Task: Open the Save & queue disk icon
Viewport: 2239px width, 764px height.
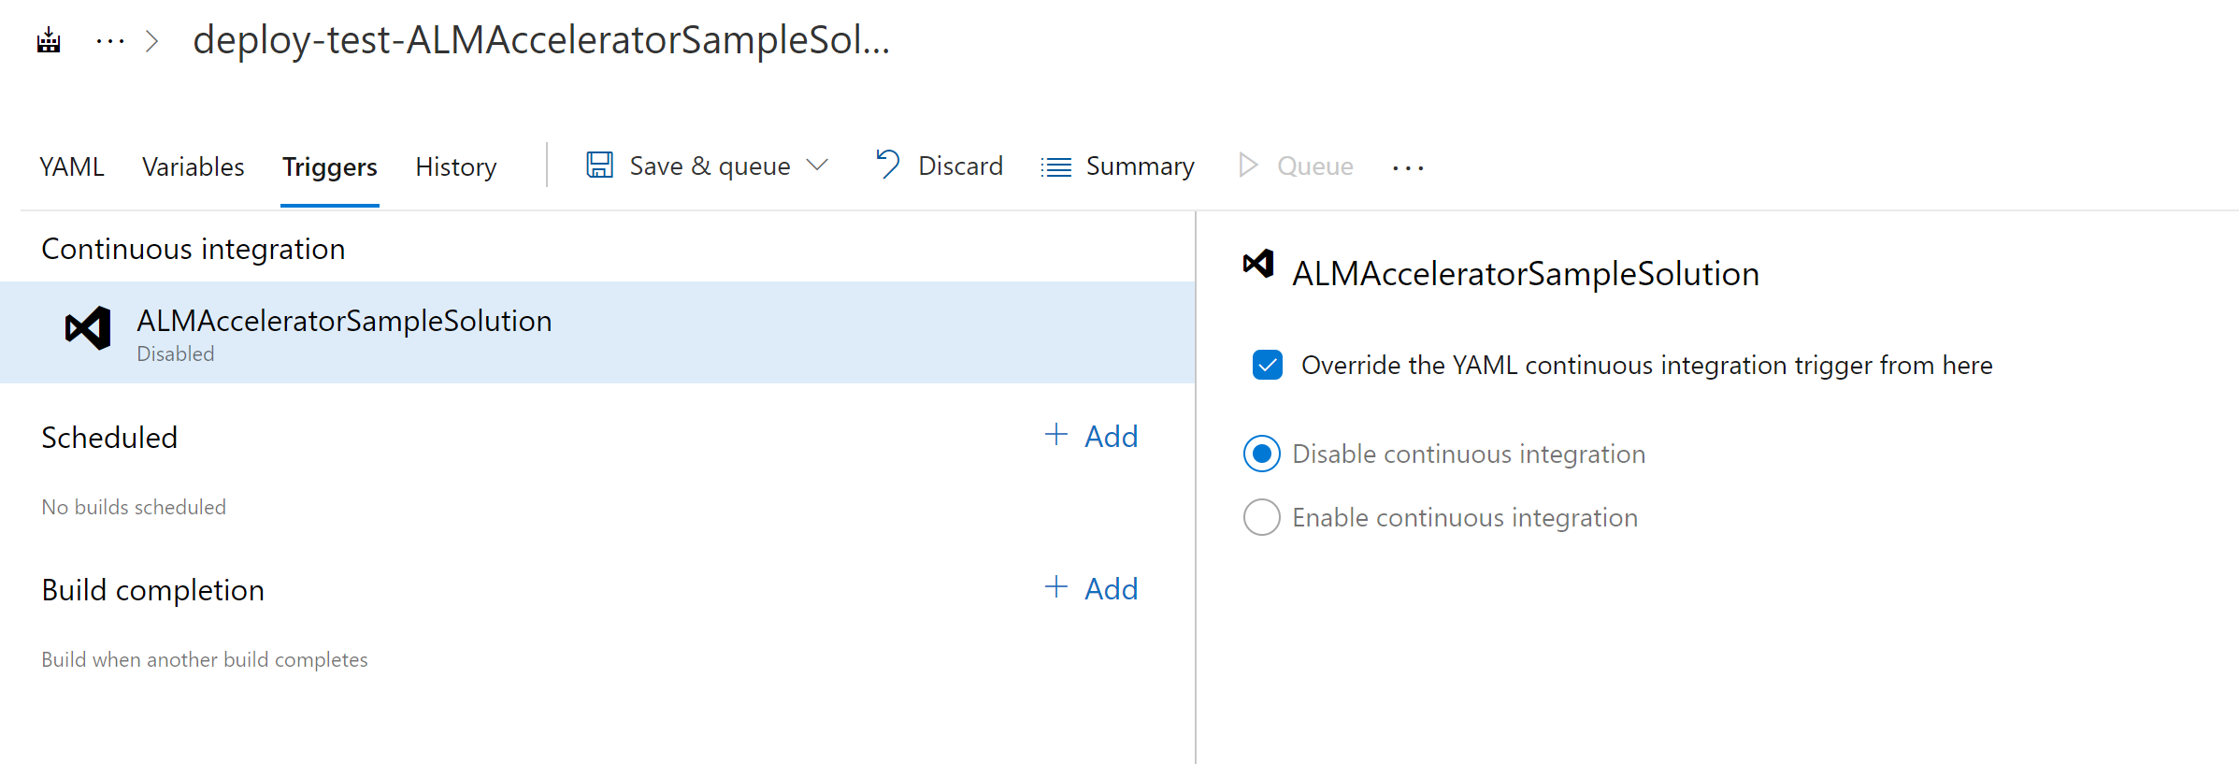Action: tap(599, 165)
